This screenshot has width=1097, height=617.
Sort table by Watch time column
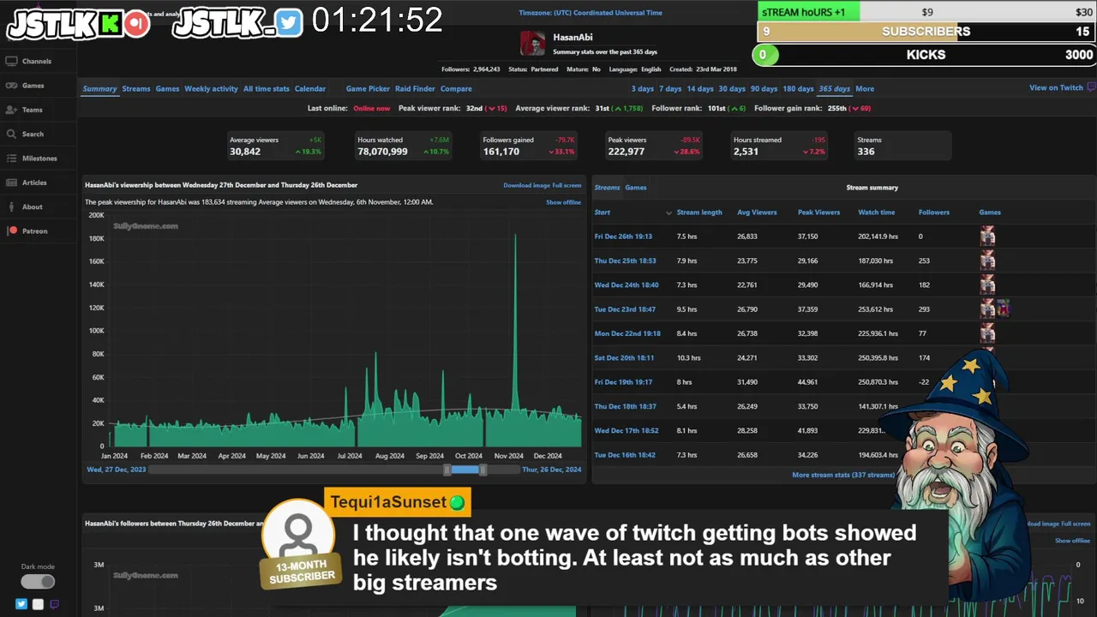click(x=876, y=213)
